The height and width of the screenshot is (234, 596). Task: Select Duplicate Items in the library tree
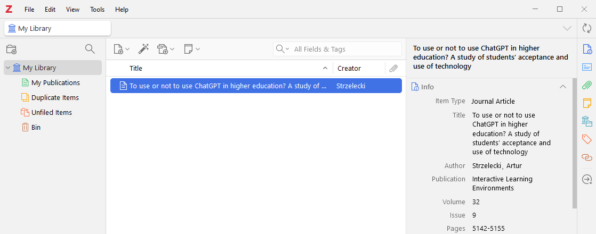click(x=55, y=97)
